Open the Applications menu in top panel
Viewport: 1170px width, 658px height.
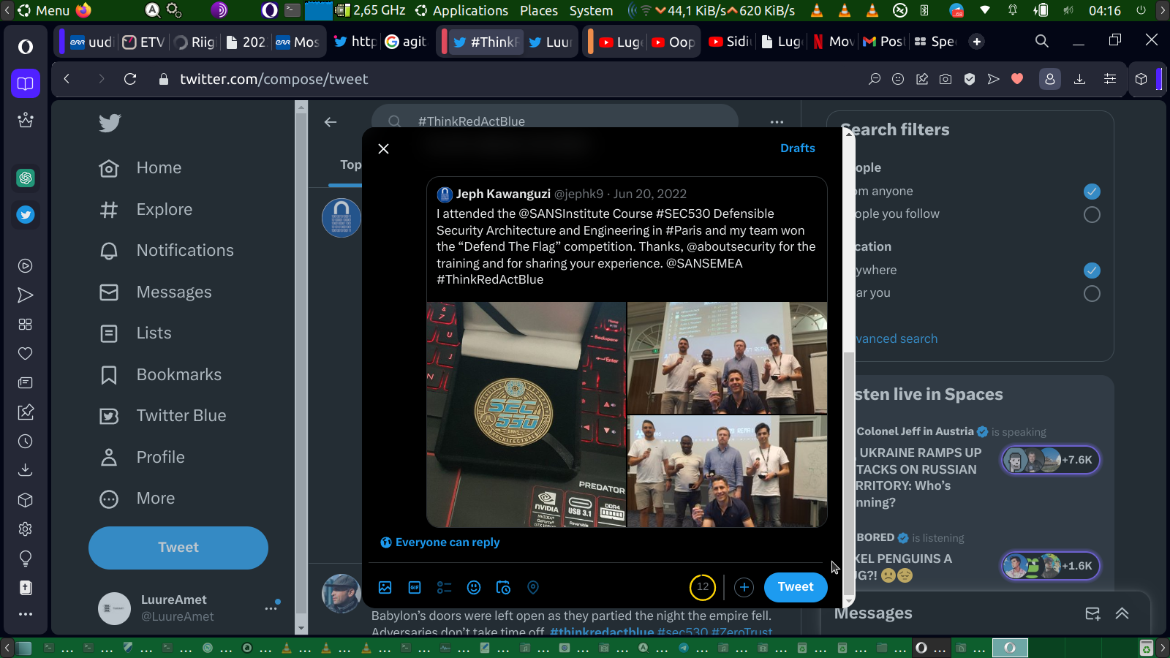click(461, 10)
